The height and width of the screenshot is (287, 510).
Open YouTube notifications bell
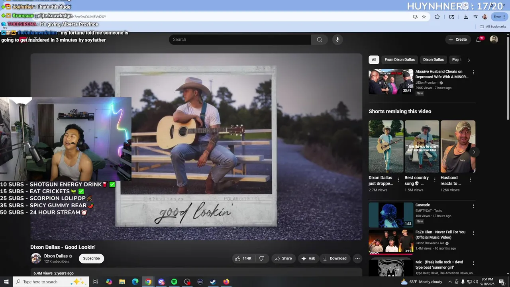coord(479,39)
